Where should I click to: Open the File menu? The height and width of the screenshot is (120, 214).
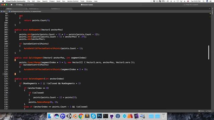coord(29,1)
